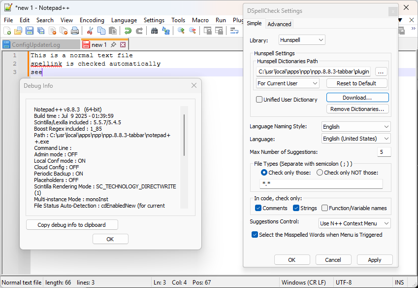Close the new 1 tab via red X
The width and height of the screenshot is (418, 288).
click(123, 44)
